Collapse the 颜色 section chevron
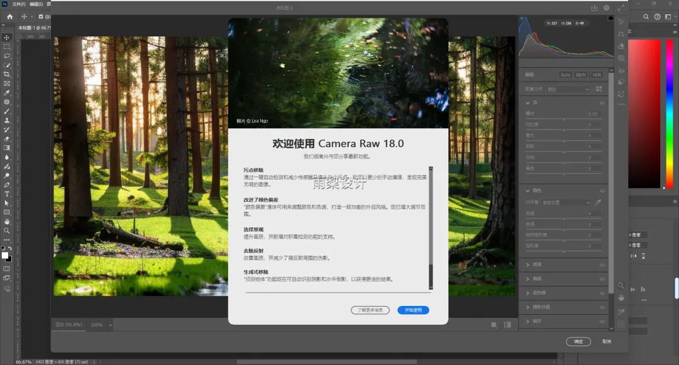This screenshot has width=679, height=365. point(527,190)
